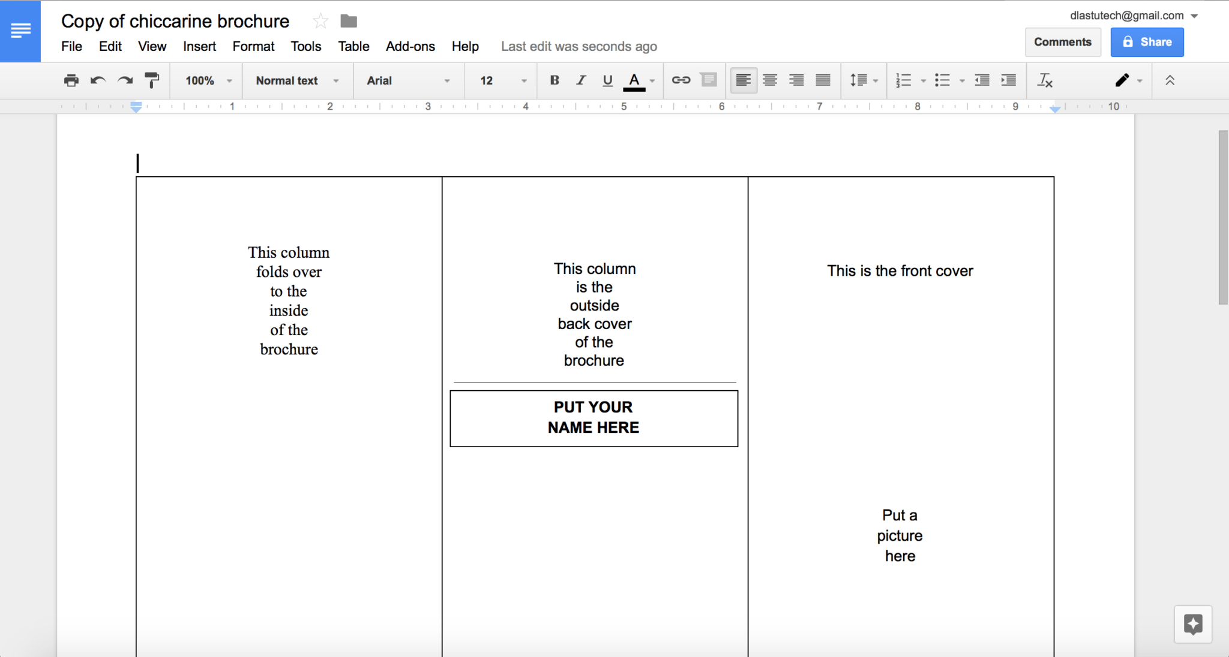Screen dimensions: 1229x657
Task: Click the Bold formatting icon
Action: click(553, 80)
